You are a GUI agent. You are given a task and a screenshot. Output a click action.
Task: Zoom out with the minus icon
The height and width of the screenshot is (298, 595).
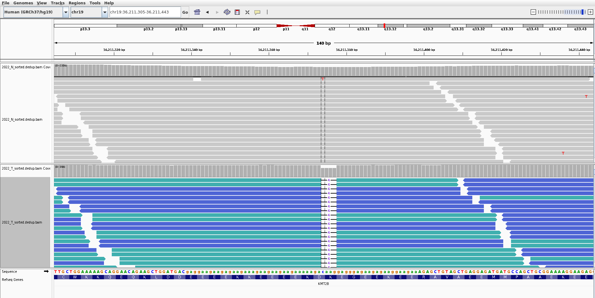tap(533, 12)
